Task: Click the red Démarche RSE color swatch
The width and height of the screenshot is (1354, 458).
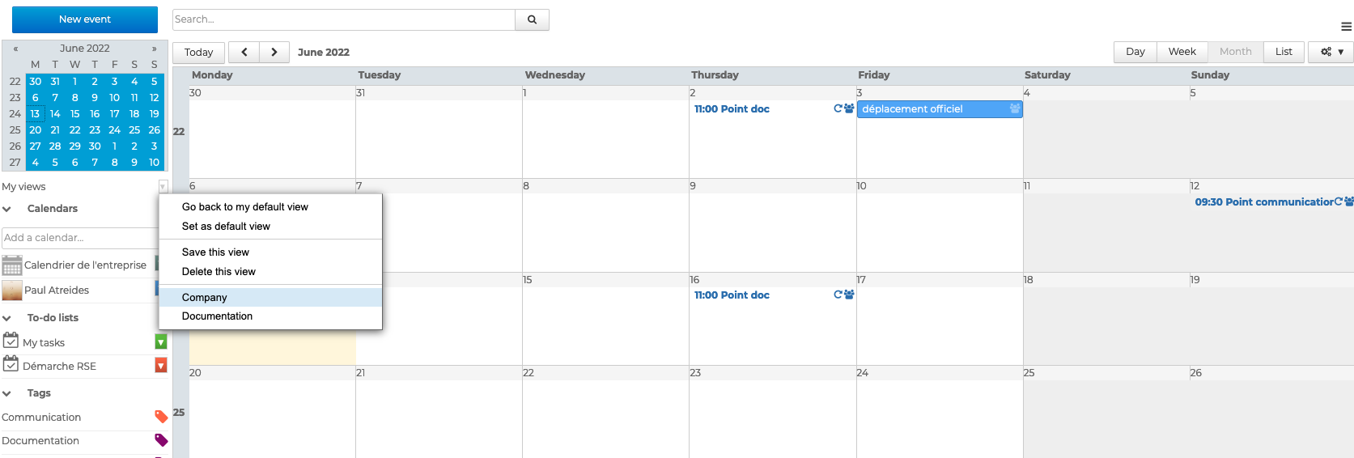Action: [161, 366]
